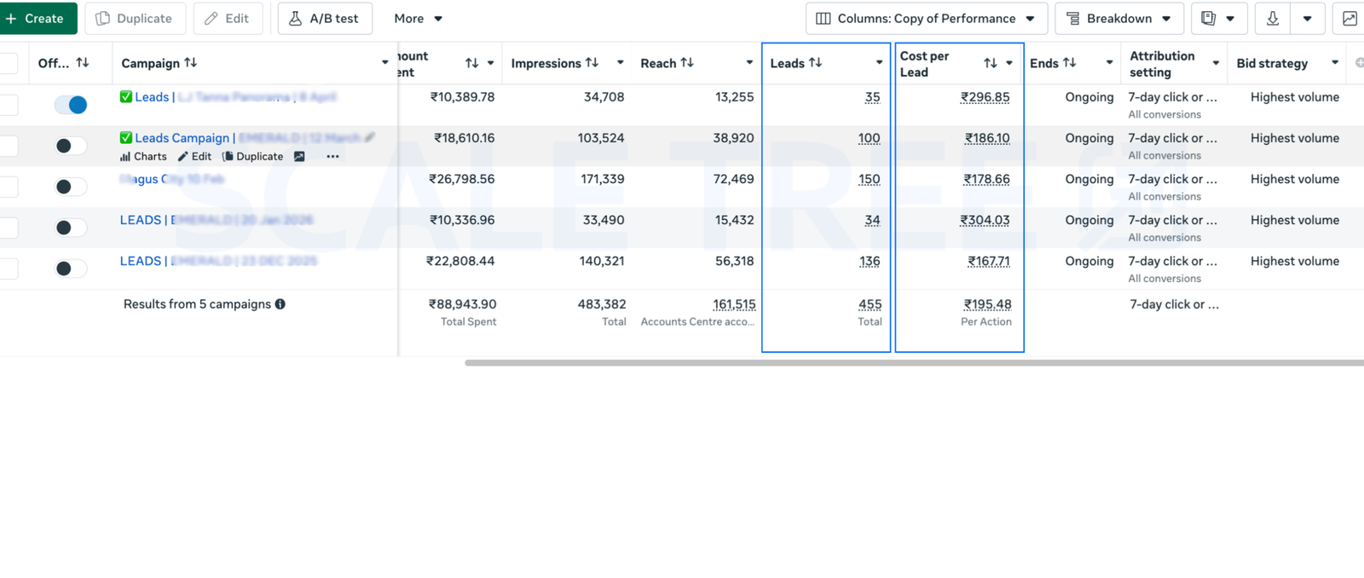Click the total reach value 161,515
Image resolution: width=1364 pixels, height=578 pixels.
tap(734, 304)
